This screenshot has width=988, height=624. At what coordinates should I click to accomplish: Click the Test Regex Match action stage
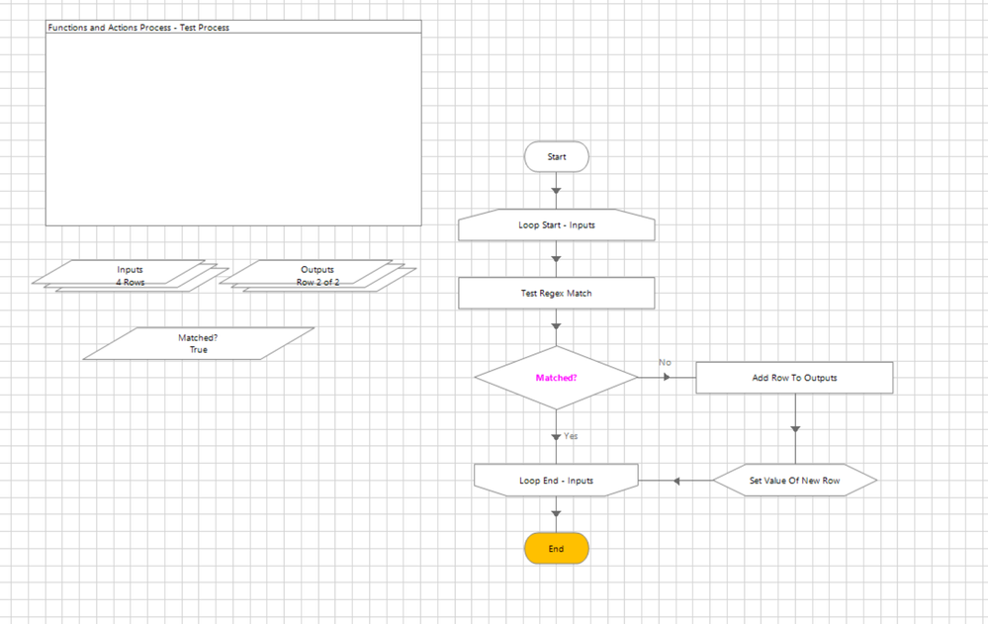point(557,293)
